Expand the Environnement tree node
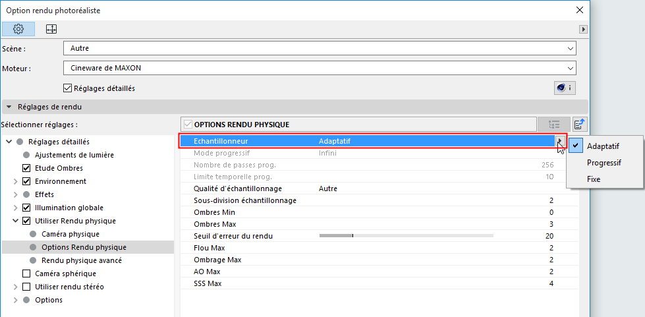Screen dimensions: 645x317 click(x=16, y=181)
